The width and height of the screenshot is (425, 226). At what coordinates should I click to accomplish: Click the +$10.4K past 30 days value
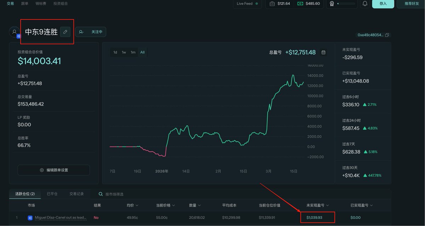click(351, 175)
